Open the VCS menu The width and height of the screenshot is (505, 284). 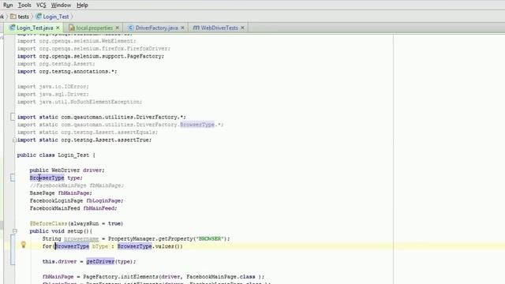(x=41, y=6)
